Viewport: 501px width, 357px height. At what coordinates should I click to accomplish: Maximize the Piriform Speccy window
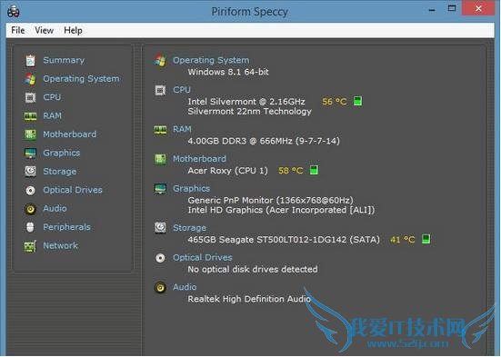(x=452, y=8)
